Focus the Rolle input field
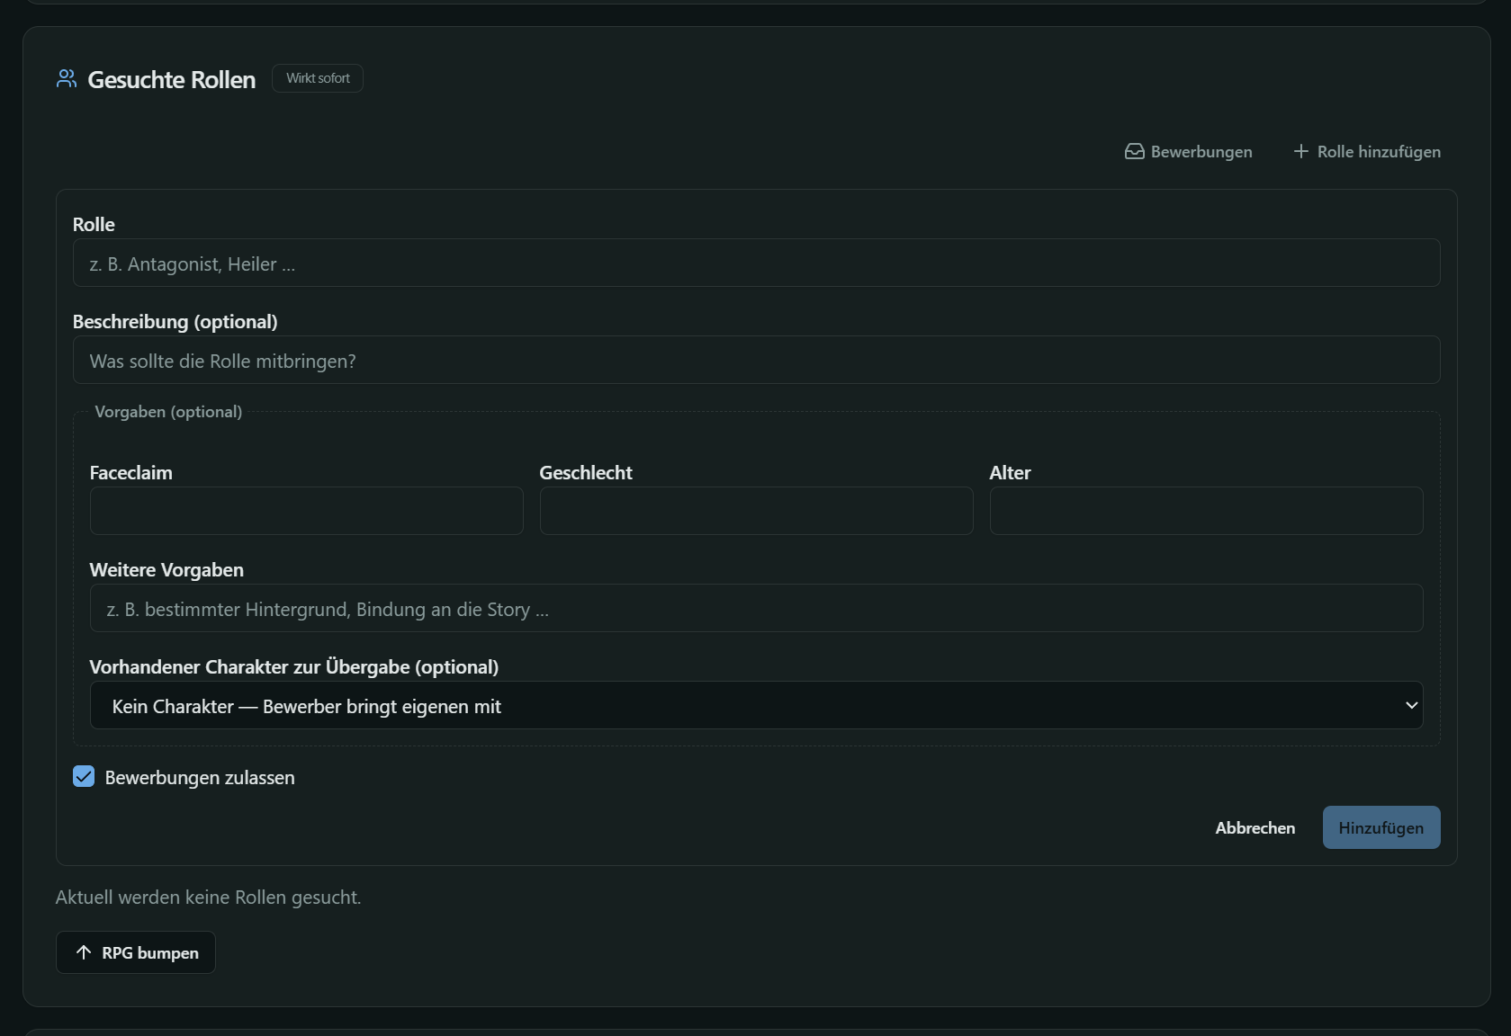1511x1036 pixels. [x=756, y=263]
